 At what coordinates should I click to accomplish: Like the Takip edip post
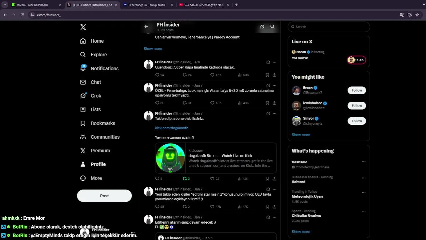tap(212, 179)
